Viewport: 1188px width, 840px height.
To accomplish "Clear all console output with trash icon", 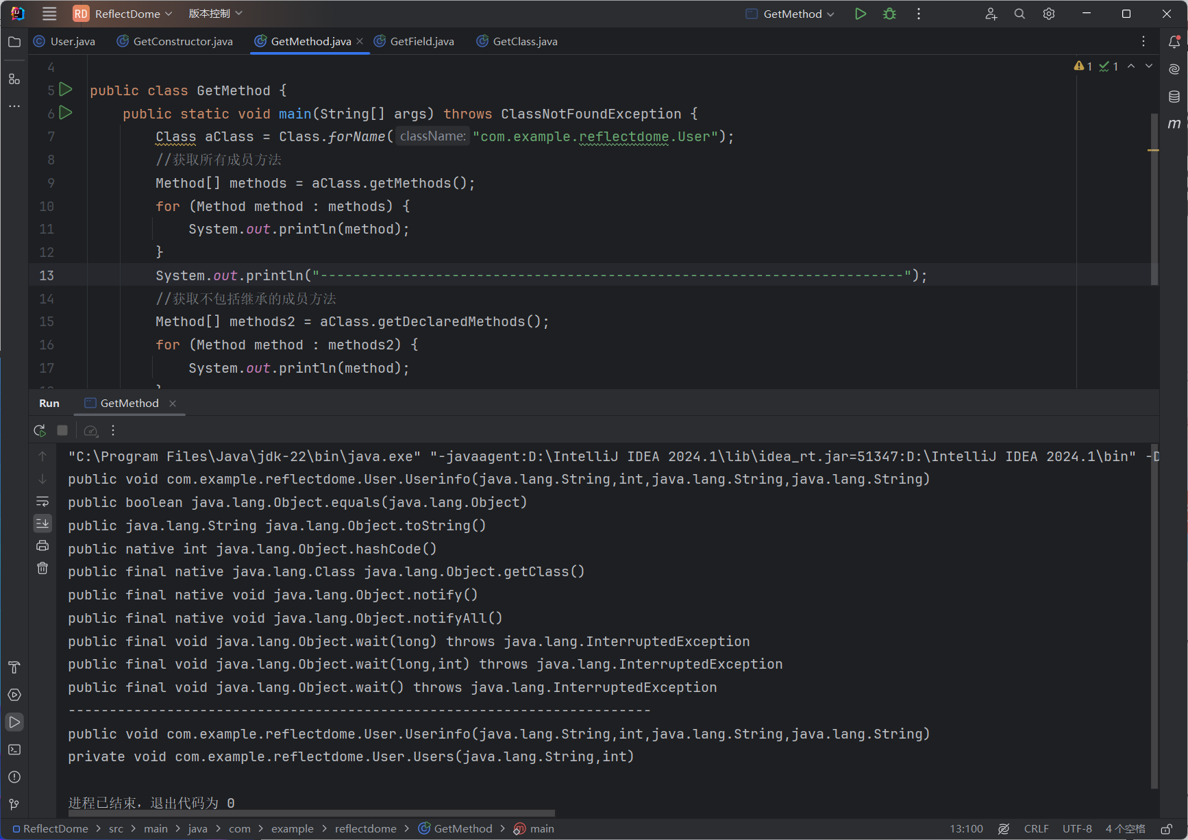I will click(x=42, y=568).
